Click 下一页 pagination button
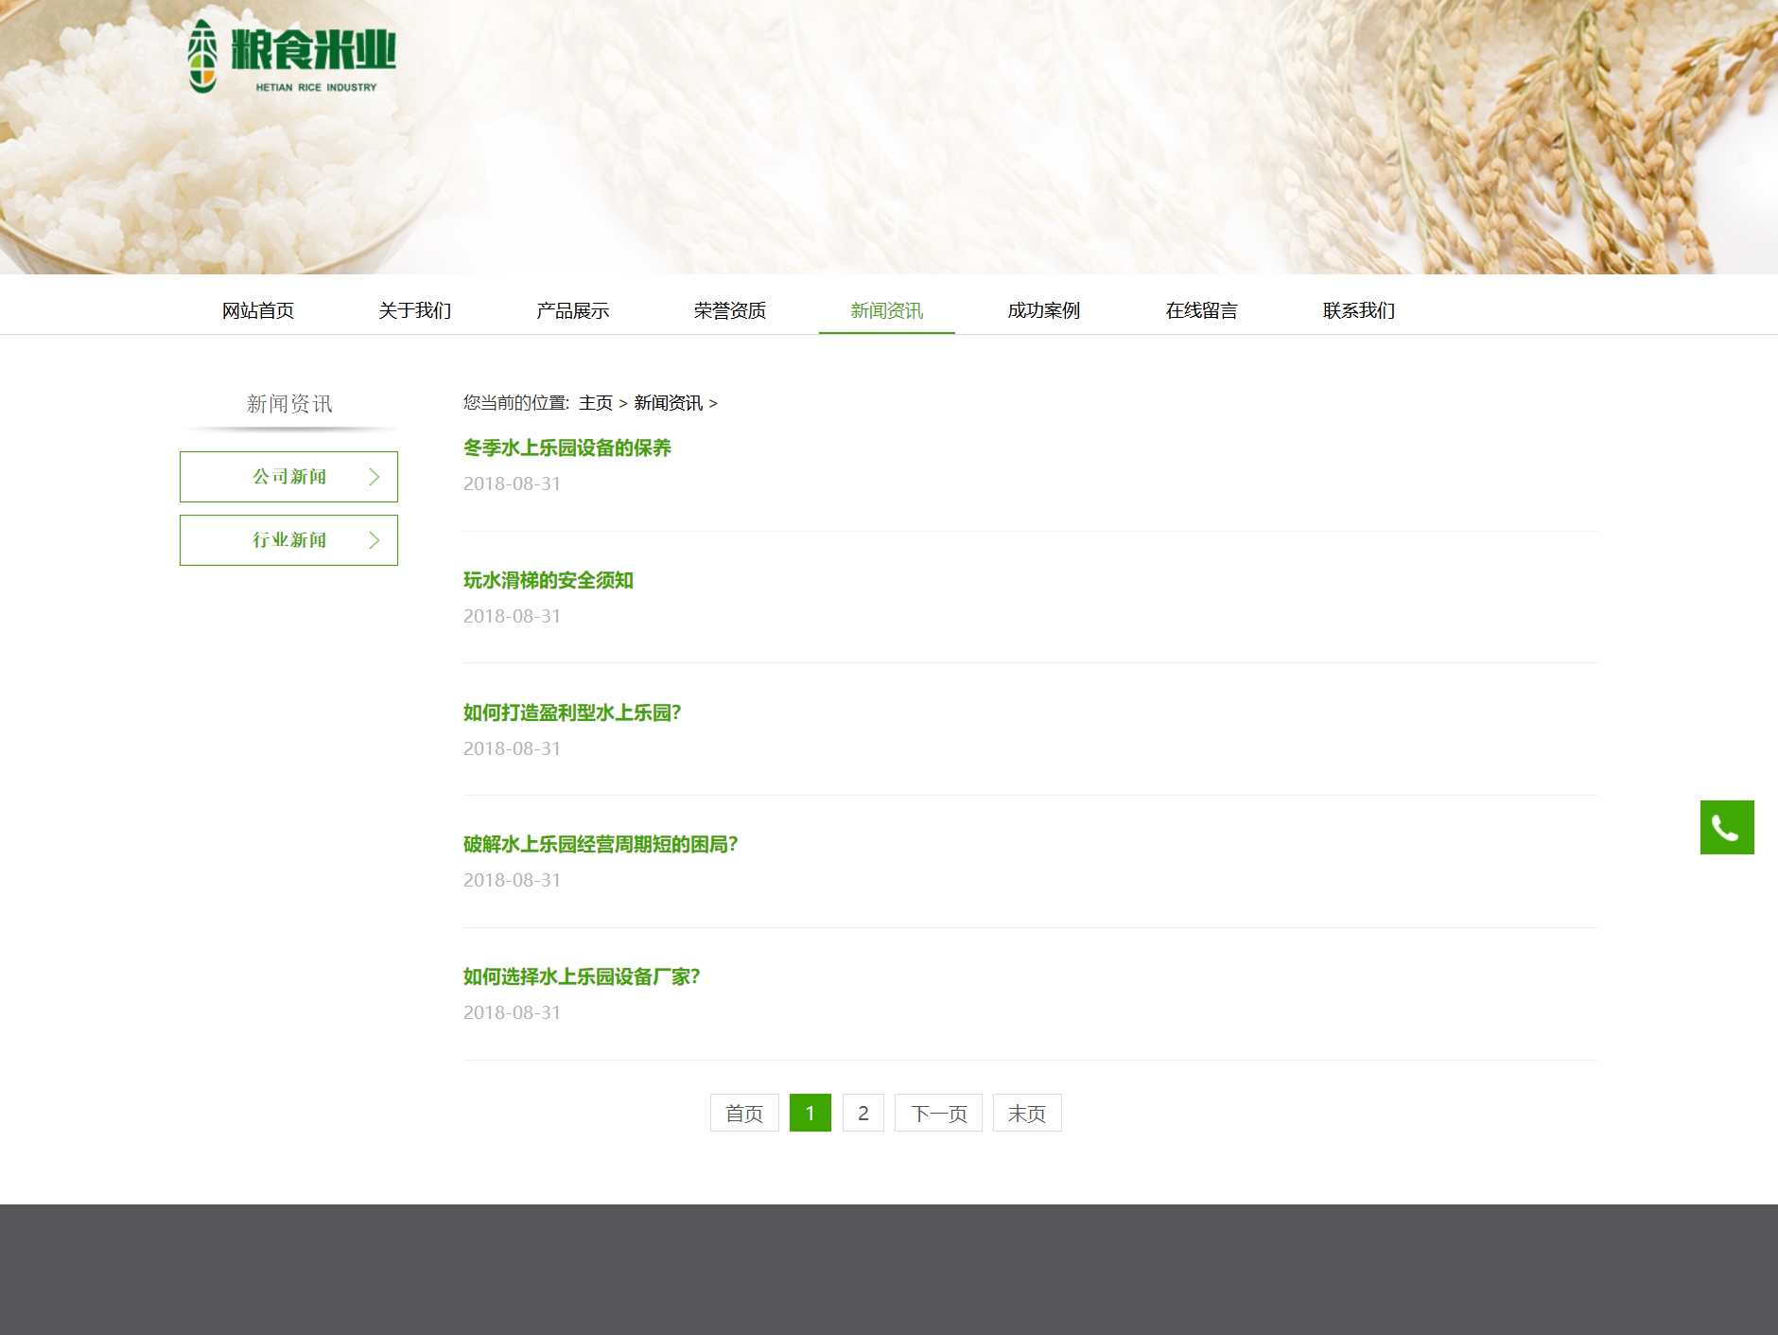Viewport: 1778px width, 1335px height. click(x=937, y=1113)
